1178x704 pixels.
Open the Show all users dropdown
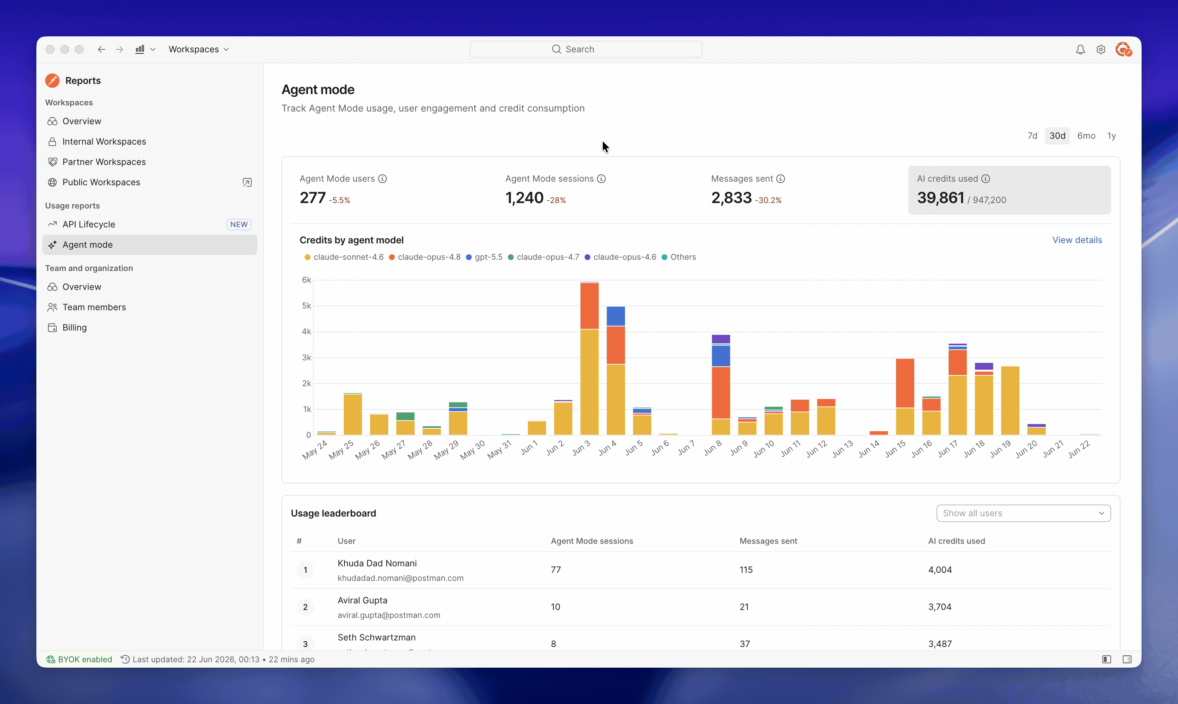point(1023,513)
